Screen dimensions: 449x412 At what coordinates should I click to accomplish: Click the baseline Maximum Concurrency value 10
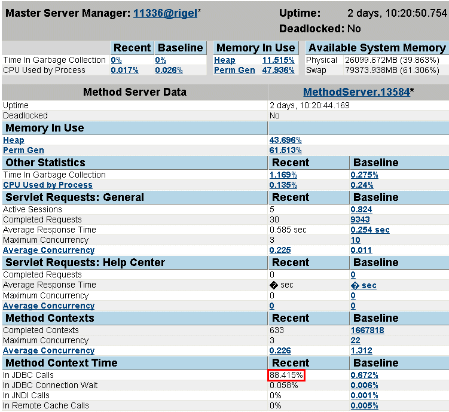pos(355,240)
